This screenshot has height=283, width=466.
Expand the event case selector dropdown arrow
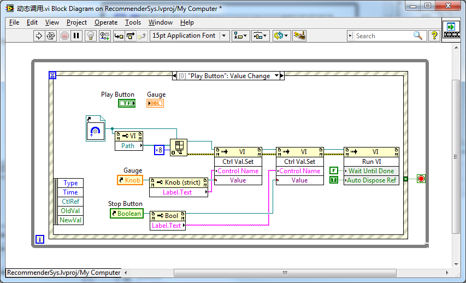coord(276,76)
